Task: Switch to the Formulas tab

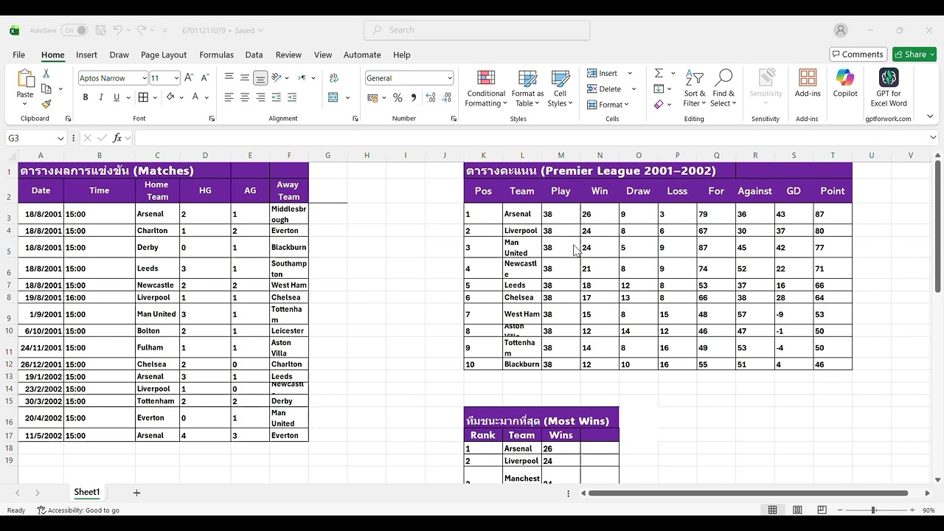Action: [216, 55]
